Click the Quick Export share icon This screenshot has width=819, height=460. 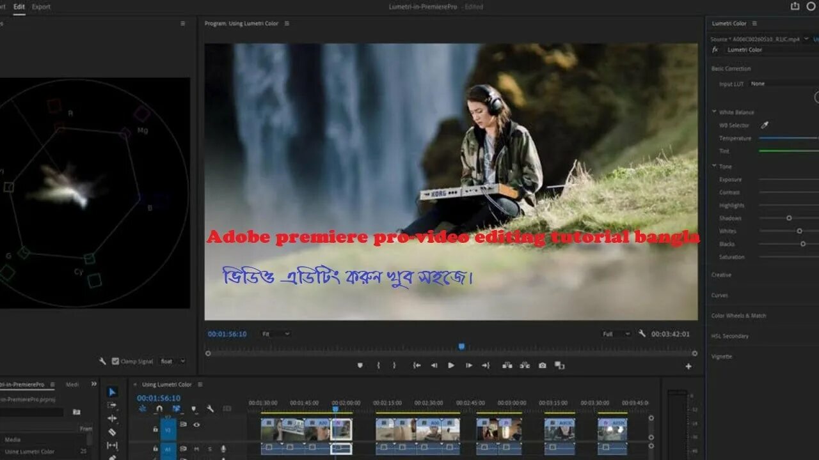click(x=795, y=6)
